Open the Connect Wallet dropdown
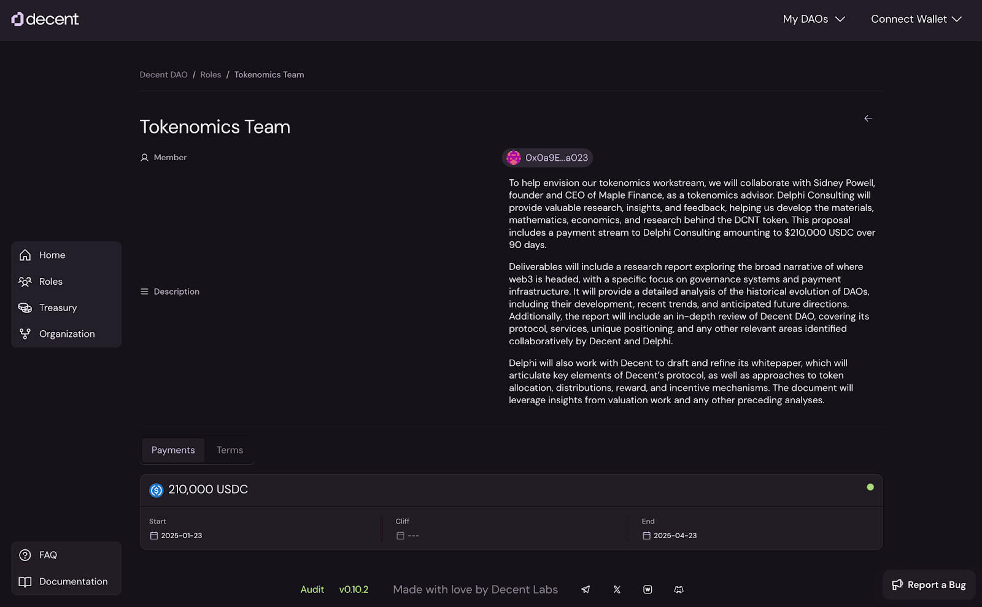982x607 pixels. pos(916,19)
